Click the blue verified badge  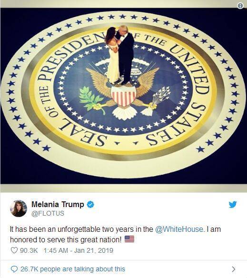(x=90, y=204)
